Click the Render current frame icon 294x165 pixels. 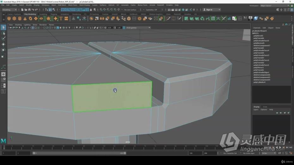pos(173,10)
